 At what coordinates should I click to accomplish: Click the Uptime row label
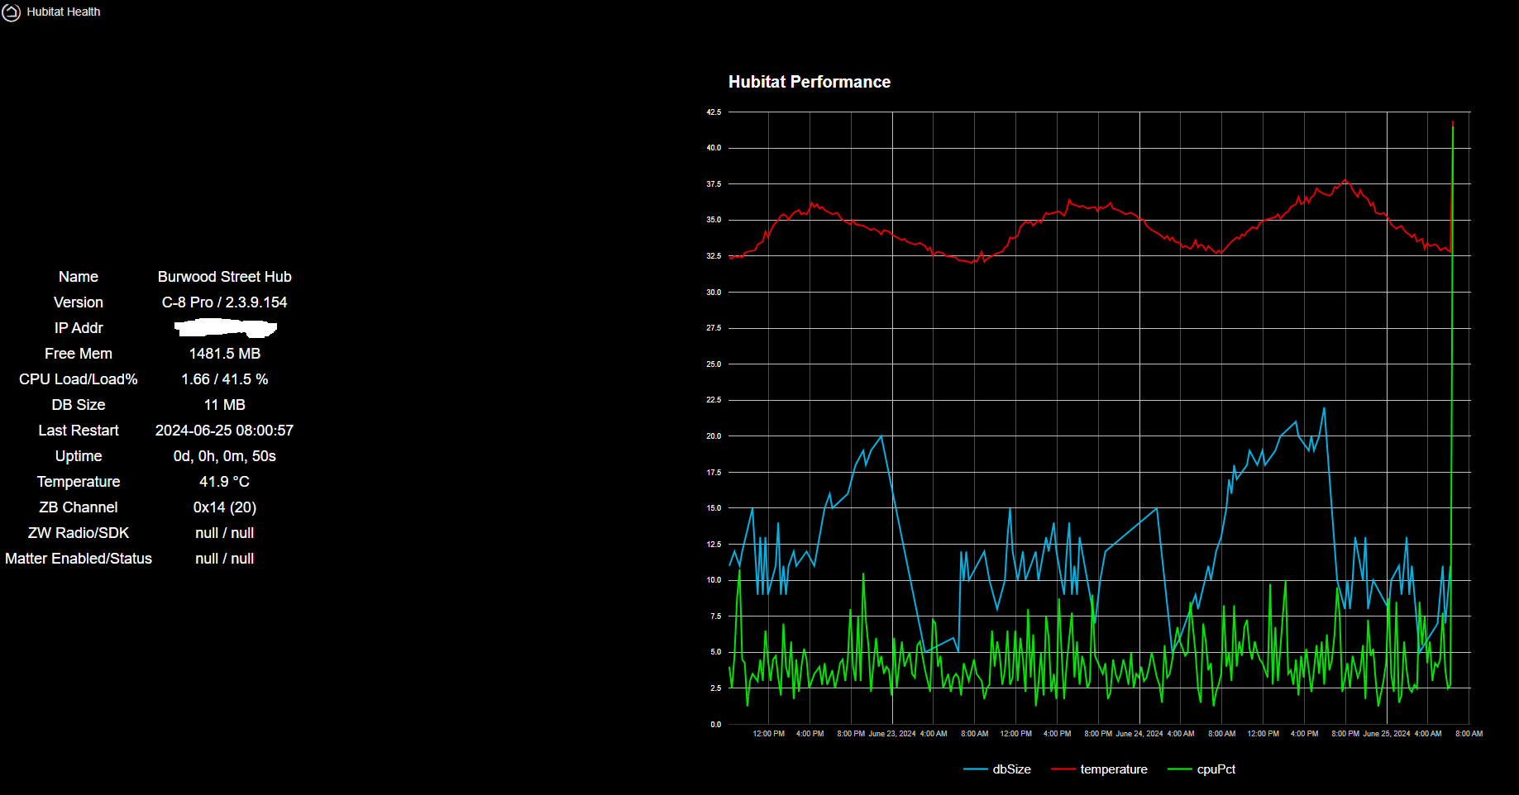coord(79,456)
